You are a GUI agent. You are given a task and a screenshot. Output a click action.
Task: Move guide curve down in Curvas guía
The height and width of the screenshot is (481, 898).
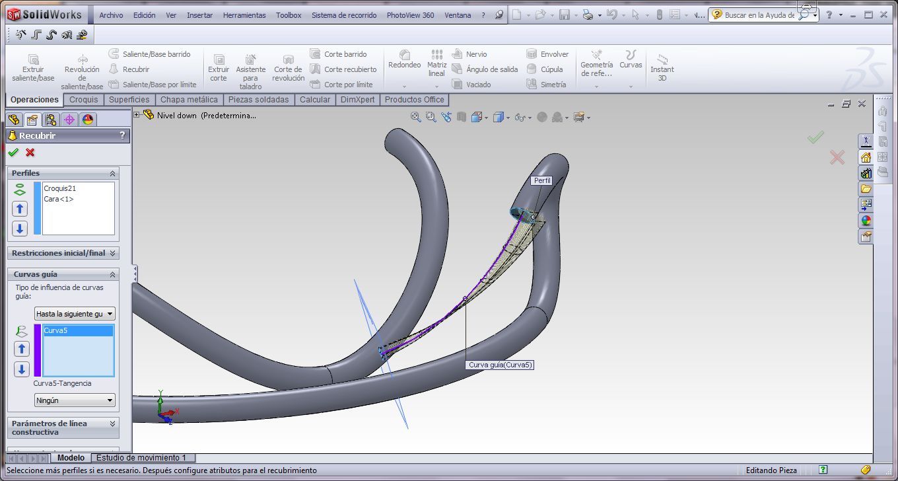22,369
